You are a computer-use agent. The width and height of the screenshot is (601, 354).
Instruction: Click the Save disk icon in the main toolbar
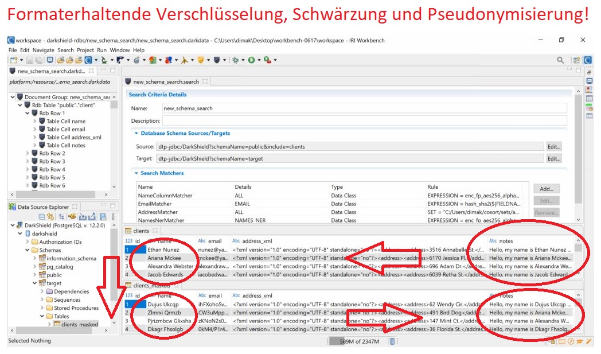click(x=29, y=60)
